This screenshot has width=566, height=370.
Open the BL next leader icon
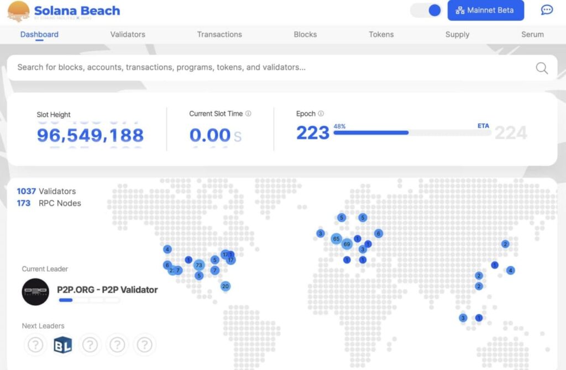click(x=62, y=345)
